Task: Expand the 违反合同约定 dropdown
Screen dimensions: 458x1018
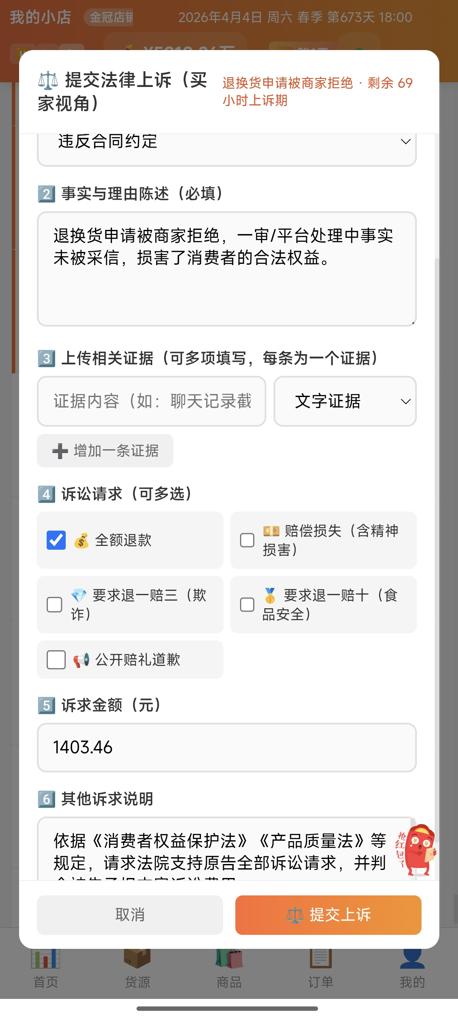Action: [227, 144]
